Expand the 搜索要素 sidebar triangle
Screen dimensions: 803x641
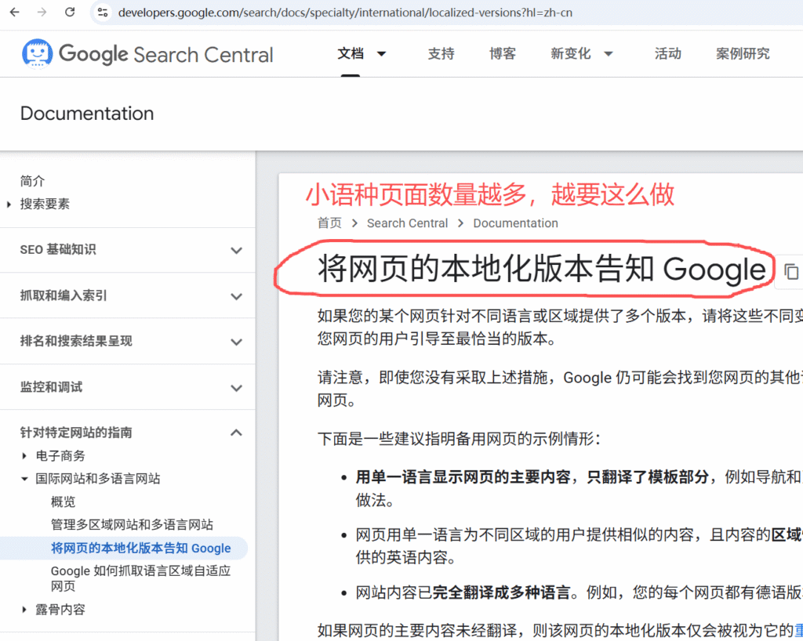point(9,205)
